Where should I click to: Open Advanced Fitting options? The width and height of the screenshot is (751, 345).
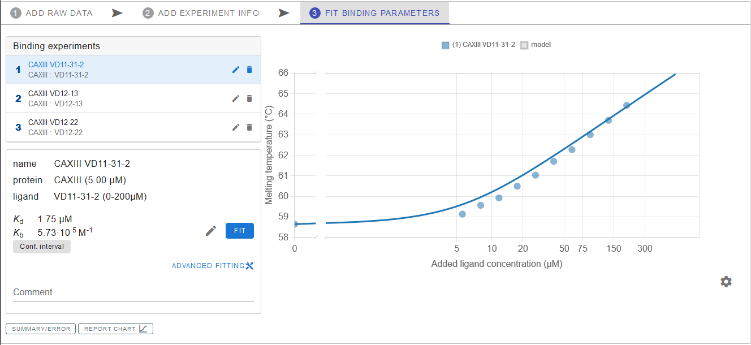tap(213, 266)
